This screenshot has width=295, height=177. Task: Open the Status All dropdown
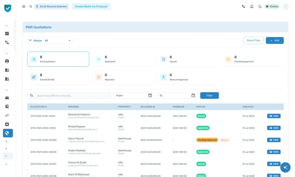(x=50, y=41)
